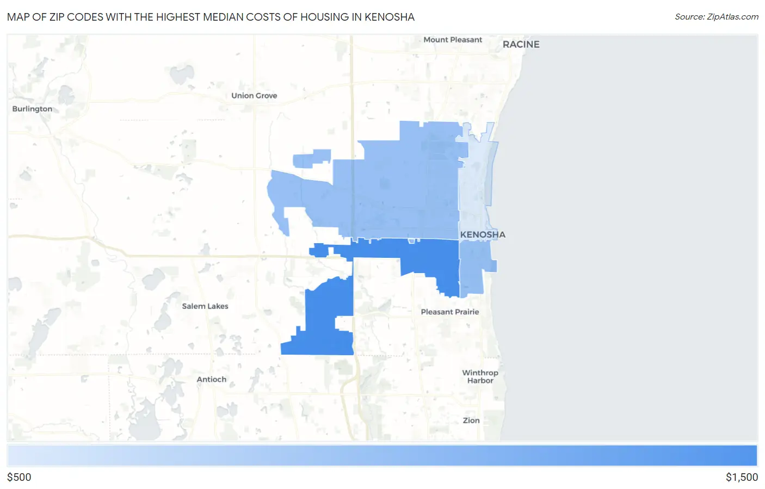The height and width of the screenshot is (489, 765).
Task: Click the 'Pleasant Prairie' map label
Action: [450, 312]
